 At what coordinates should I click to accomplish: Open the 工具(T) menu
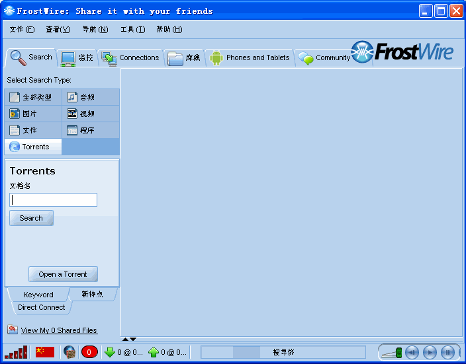point(132,29)
